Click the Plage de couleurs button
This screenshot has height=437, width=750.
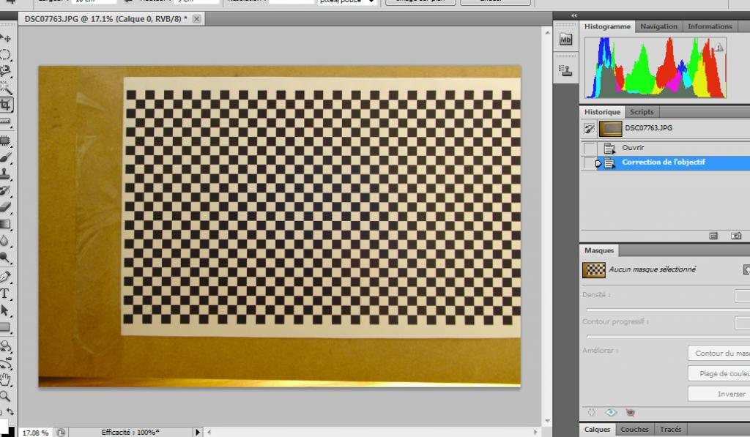[x=719, y=373]
